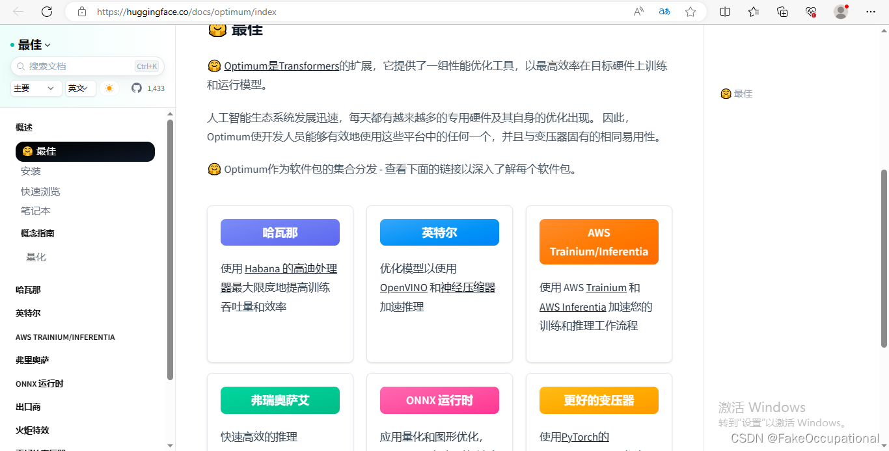The height and width of the screenshot is (451, 889).
Task: Add this page to favorites with the star icon
Action: 691,12
